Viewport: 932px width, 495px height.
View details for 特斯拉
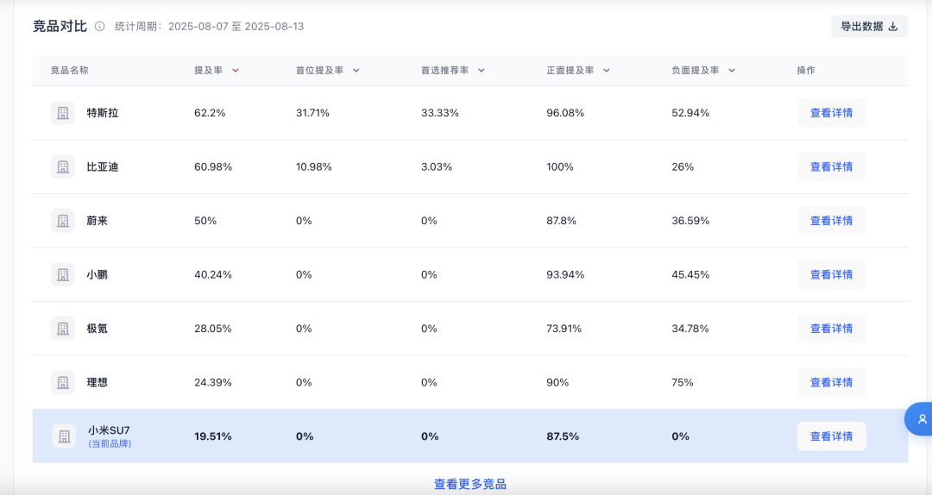click(831, 113)
